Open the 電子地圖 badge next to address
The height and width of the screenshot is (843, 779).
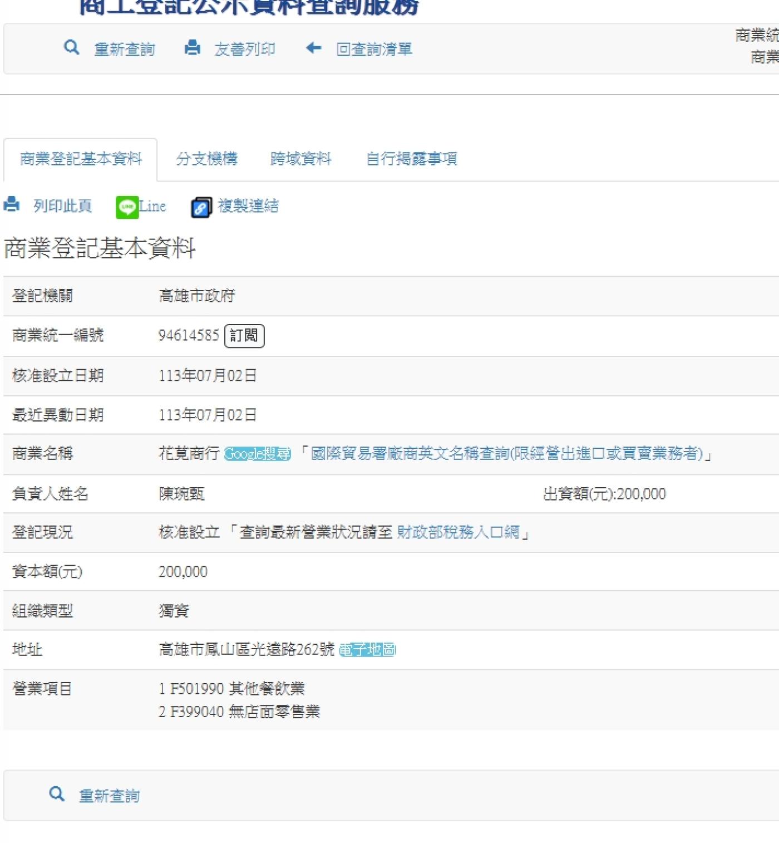[x=367, y=650]
